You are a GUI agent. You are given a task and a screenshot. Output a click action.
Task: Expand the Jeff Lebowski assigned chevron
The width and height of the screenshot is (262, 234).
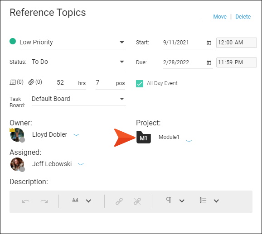pos(81,164)
